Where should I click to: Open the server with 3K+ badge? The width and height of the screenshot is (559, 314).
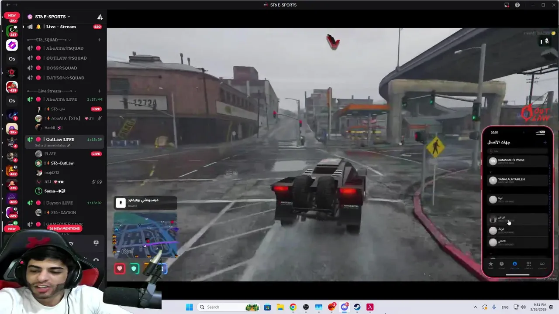click(12, 129)
